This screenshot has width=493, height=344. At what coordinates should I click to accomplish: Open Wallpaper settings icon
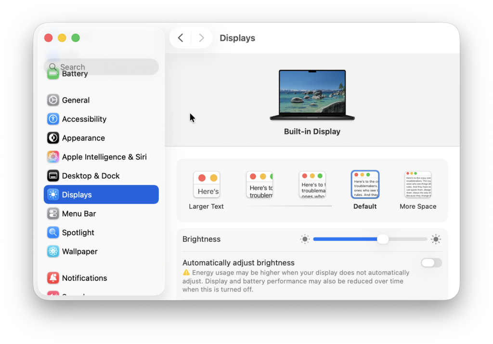click(x=52, y=251)
